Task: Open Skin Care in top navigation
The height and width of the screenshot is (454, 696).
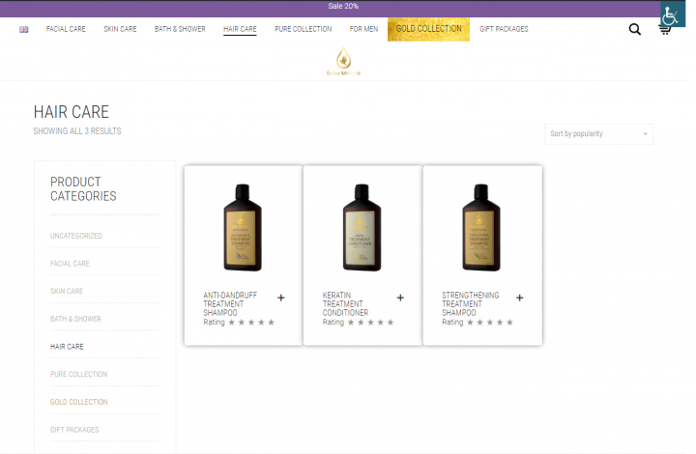Action: pos(120,29)
